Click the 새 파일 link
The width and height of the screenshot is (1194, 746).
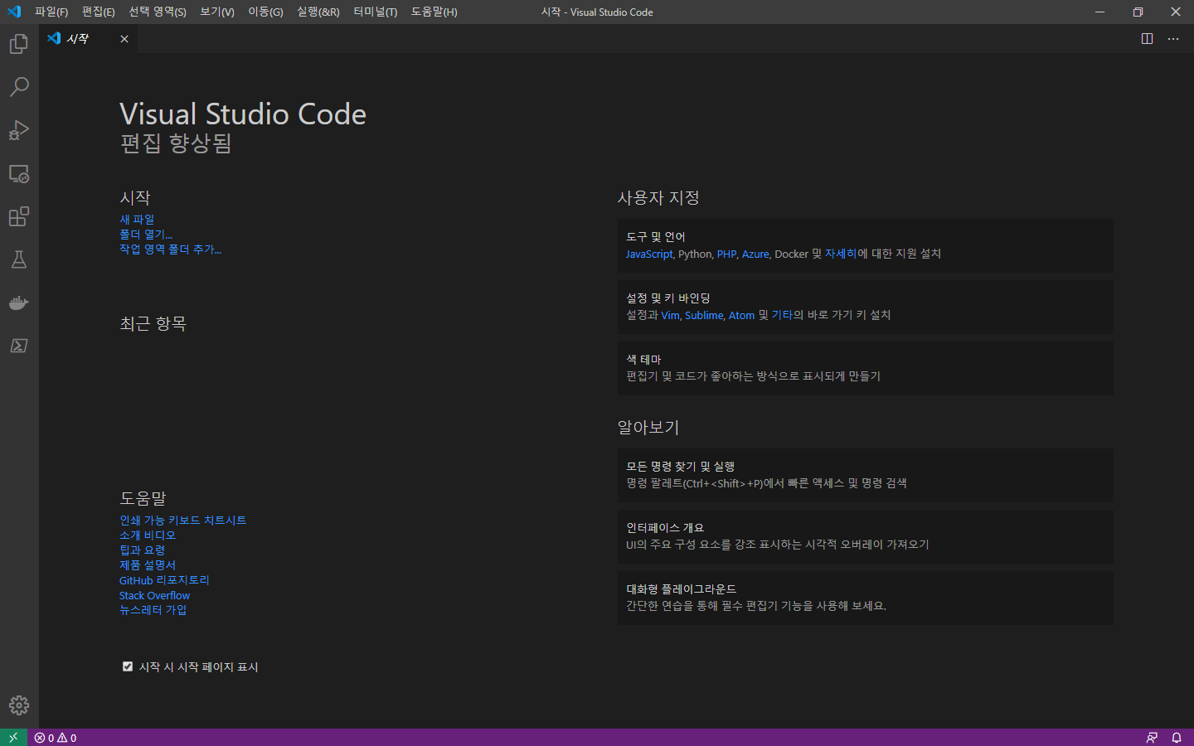(x=137, y=220)
